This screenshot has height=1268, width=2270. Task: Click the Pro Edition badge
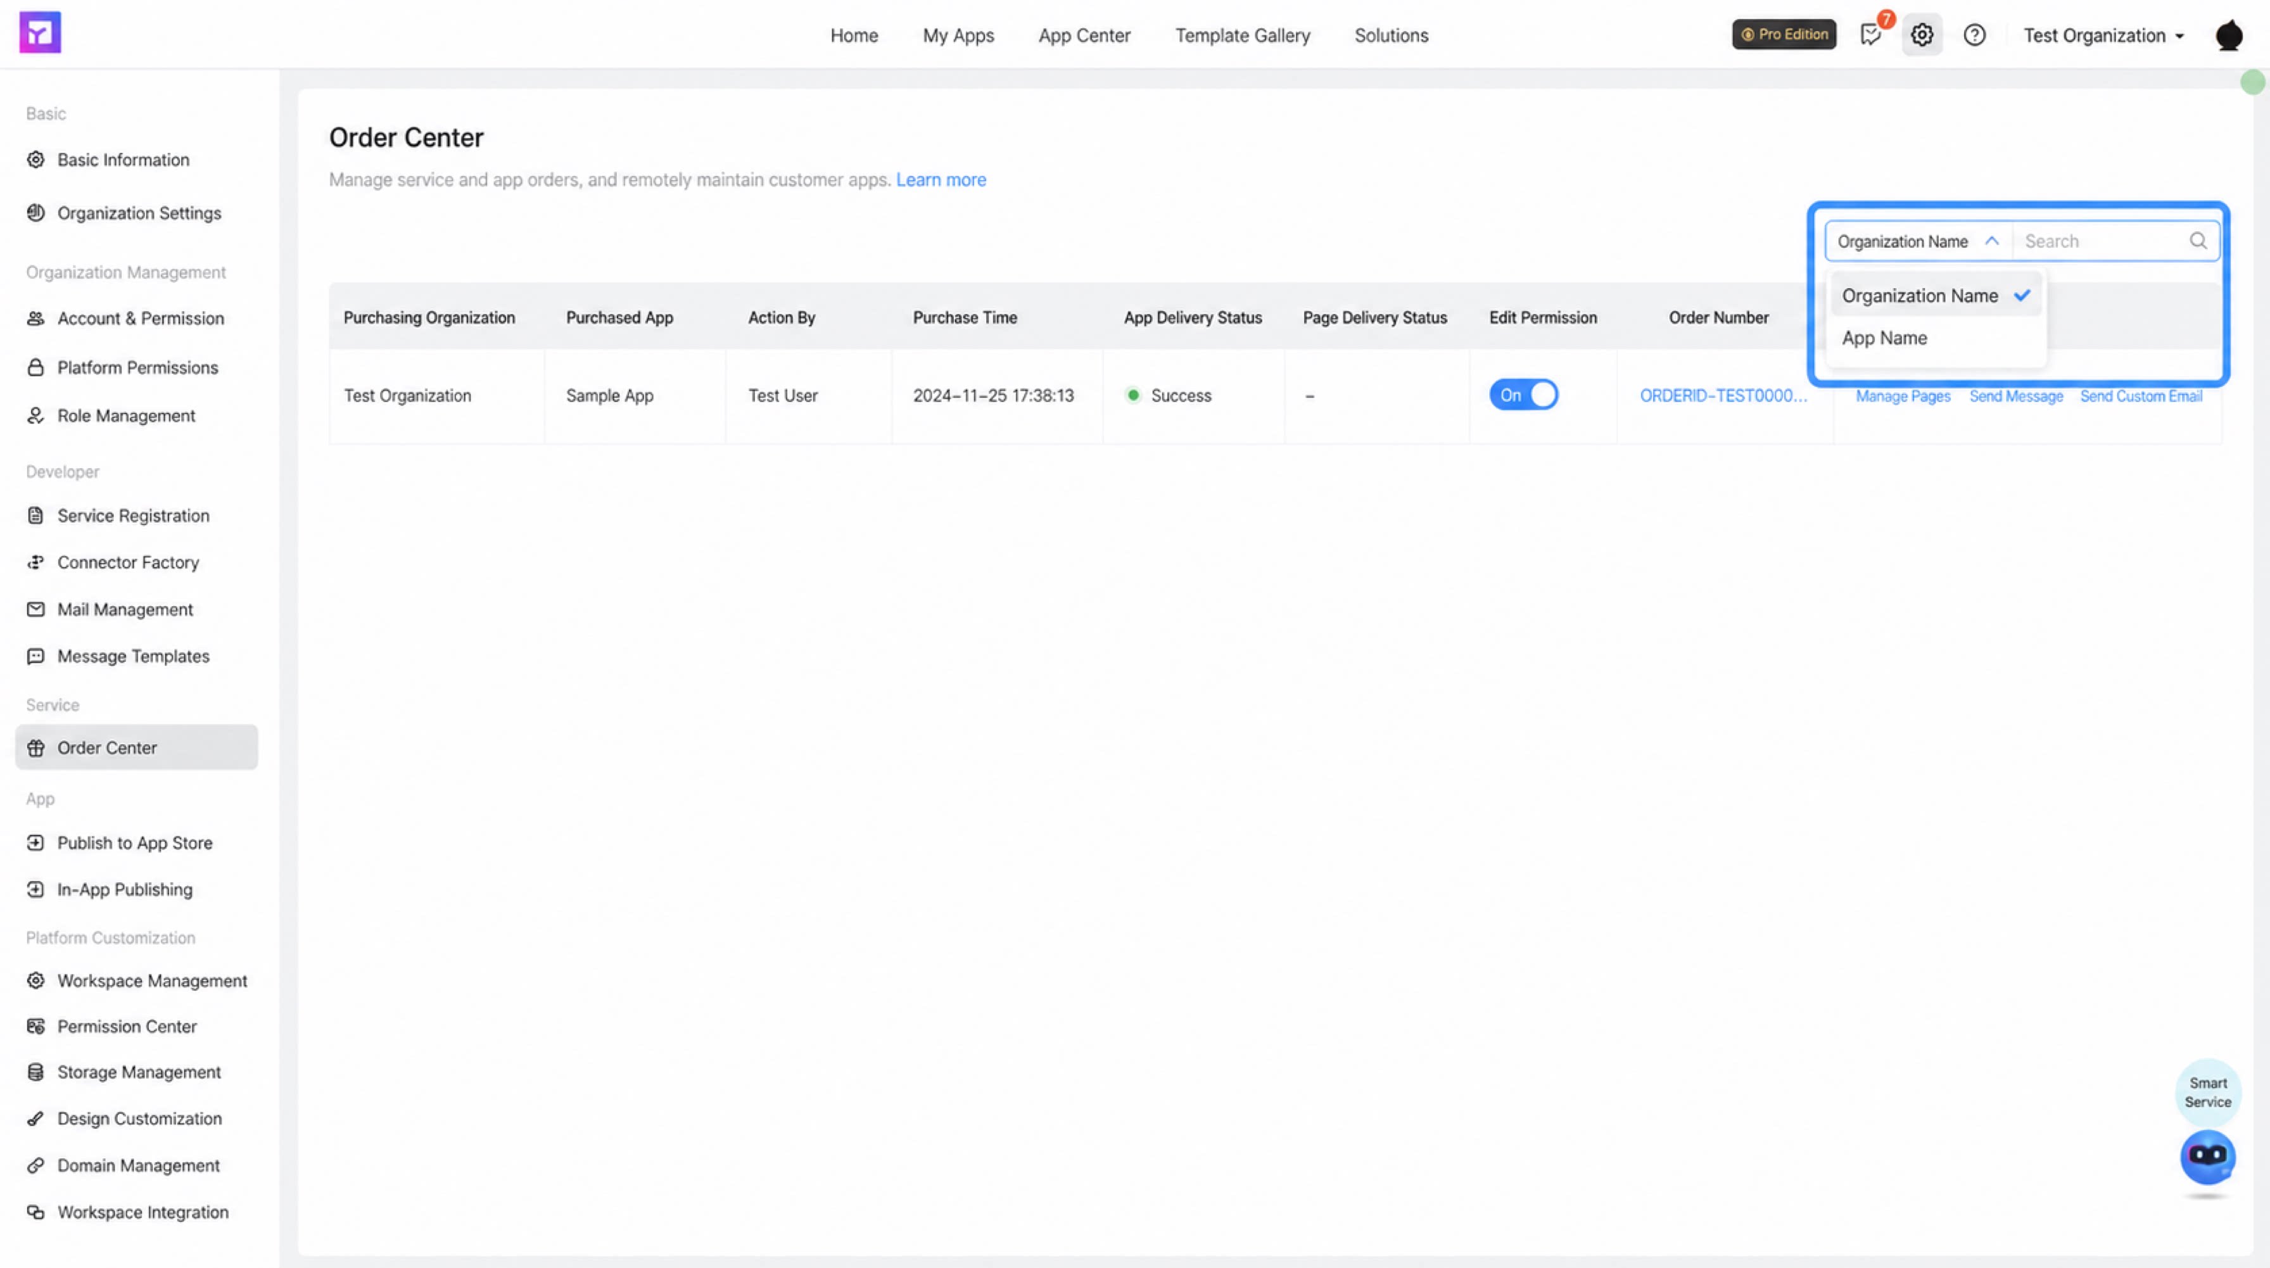point(1784,34)
